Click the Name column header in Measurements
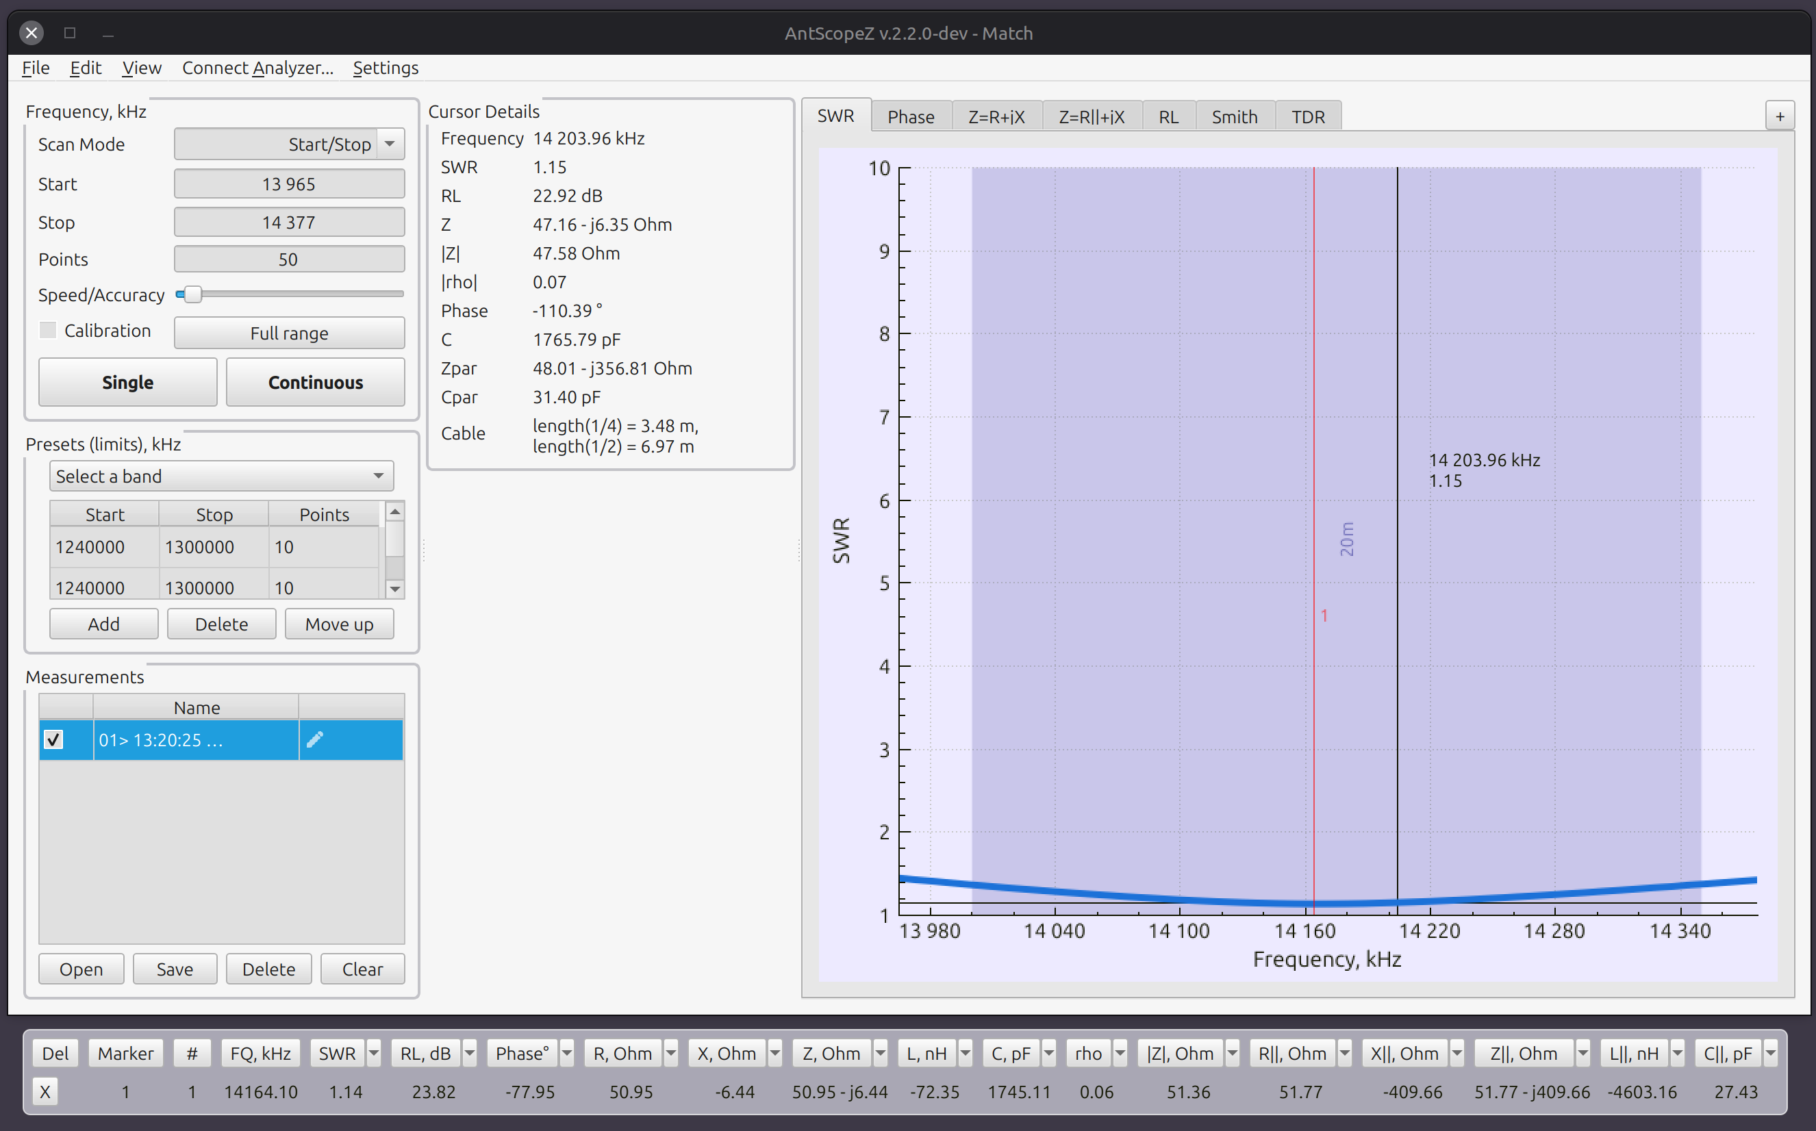The height and width of the screenshot is (1131, 1816). [196, 707]
